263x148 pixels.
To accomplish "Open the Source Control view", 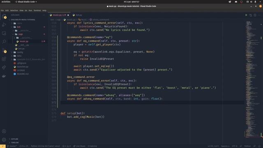I will coord(4,50).
